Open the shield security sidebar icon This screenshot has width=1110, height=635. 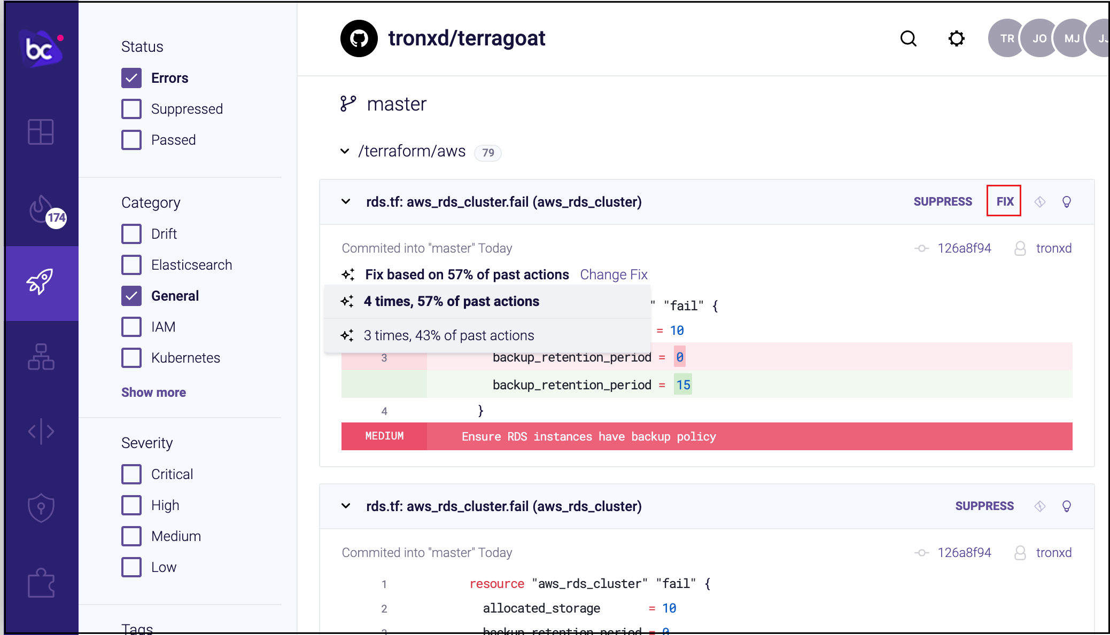coord(41,507)
